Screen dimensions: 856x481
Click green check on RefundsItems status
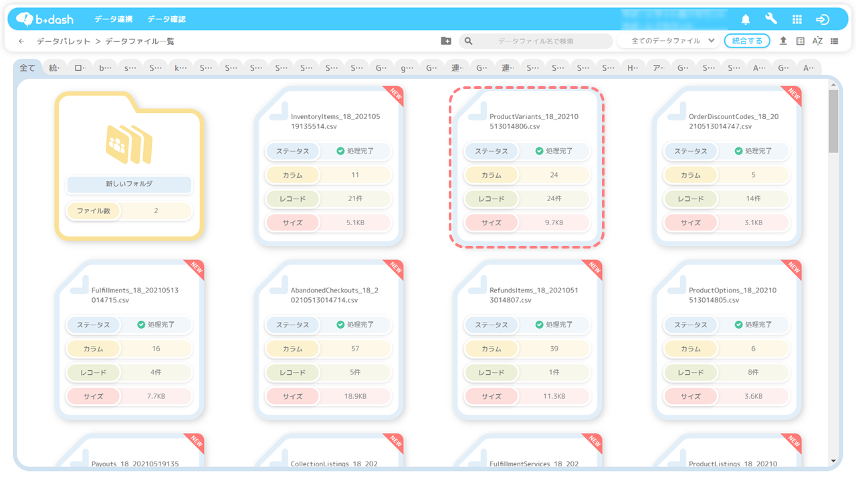pos(539,325)
